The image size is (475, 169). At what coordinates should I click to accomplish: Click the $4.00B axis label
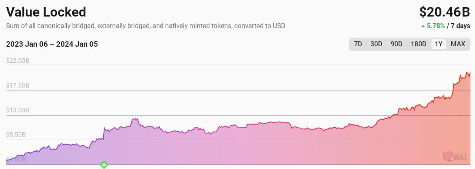(16, 159)
